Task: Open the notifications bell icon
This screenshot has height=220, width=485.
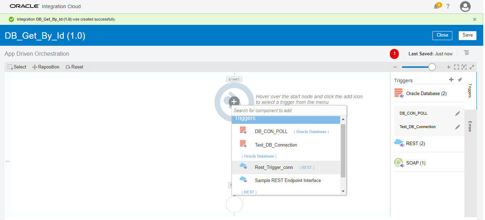Action: click(x=437, y=6)
